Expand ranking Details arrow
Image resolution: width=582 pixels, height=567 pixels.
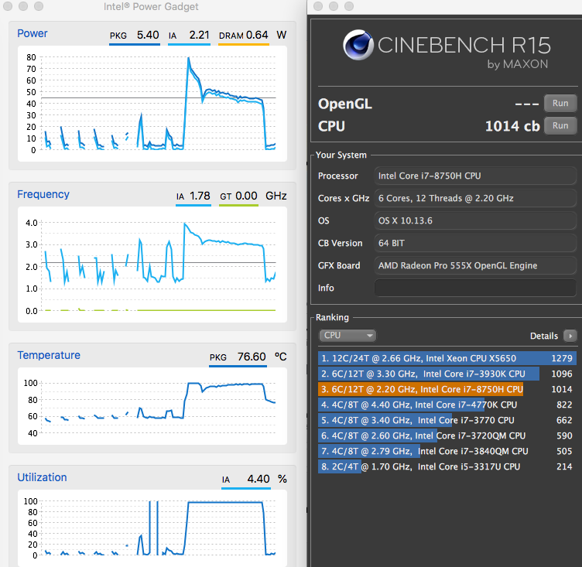(570, 336)
